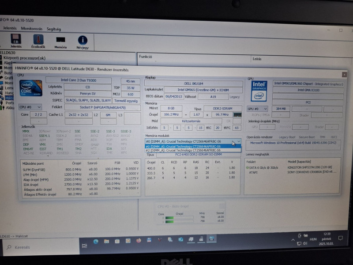Collapse the memory module combo box arrow
Screen dimensions: 353x265
click(239, 141)
